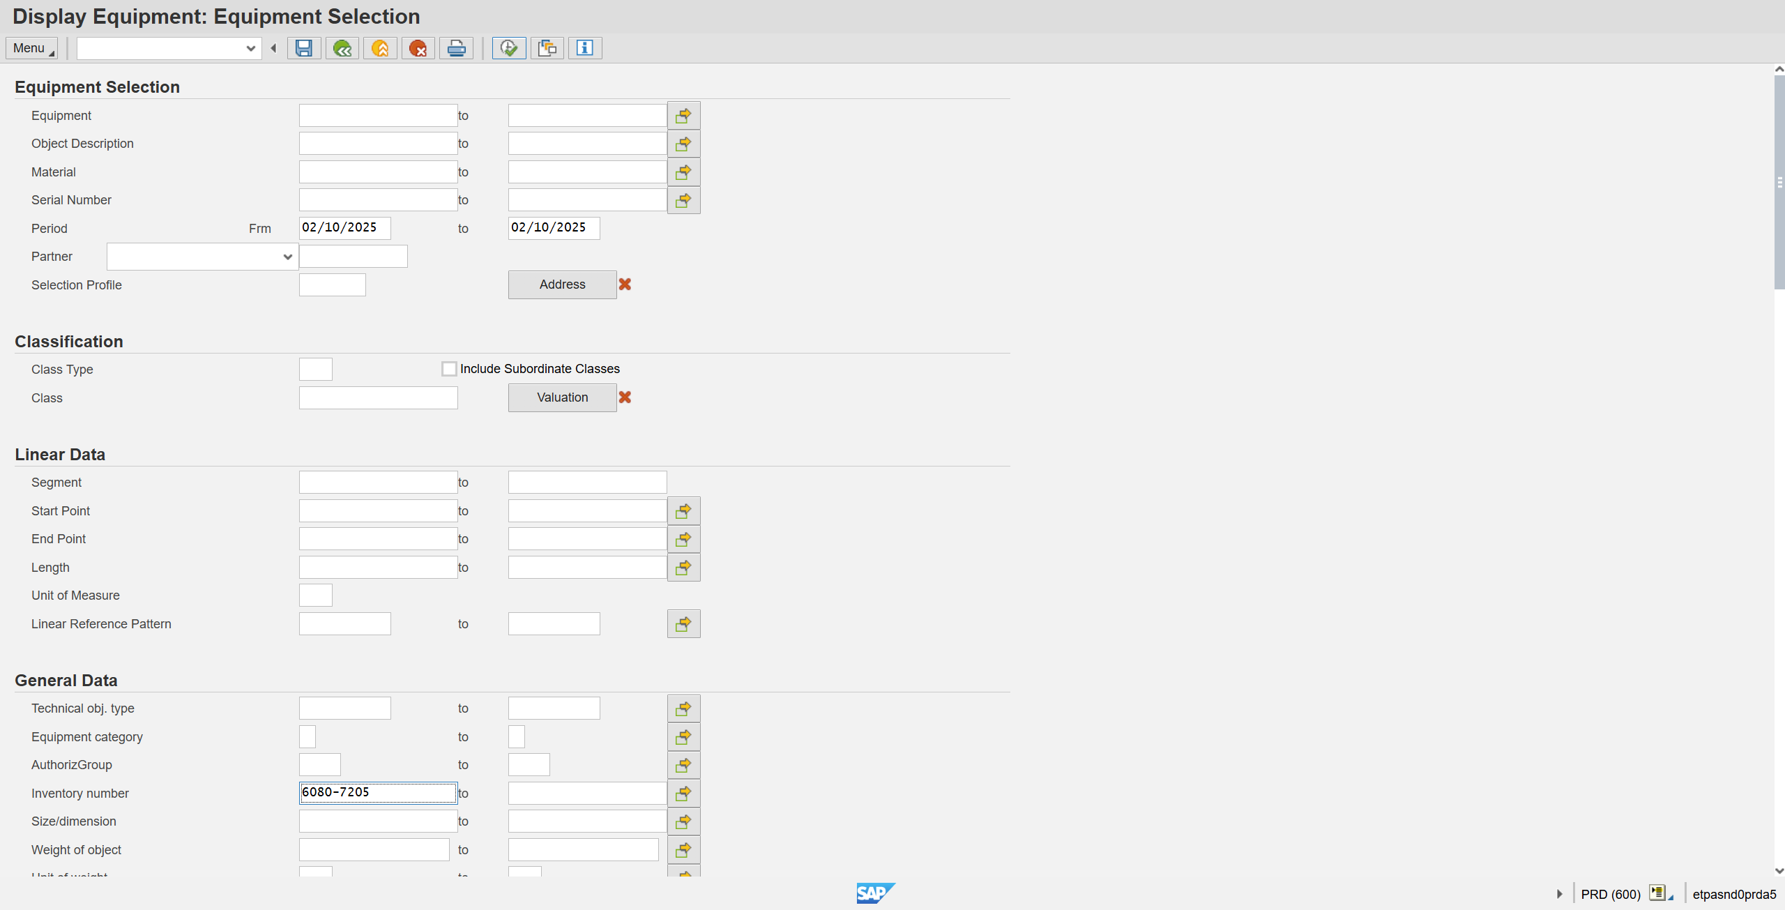Open the transaction command field dropdown
The height and width of the screenshot is (910, 1785).
251,48
